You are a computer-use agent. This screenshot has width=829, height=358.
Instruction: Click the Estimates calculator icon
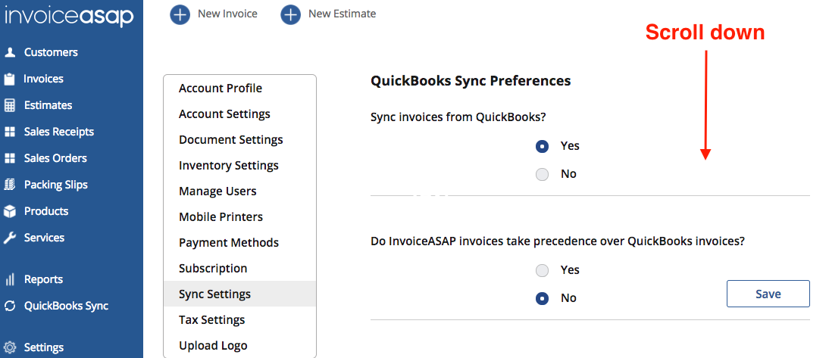coord(10,105)
